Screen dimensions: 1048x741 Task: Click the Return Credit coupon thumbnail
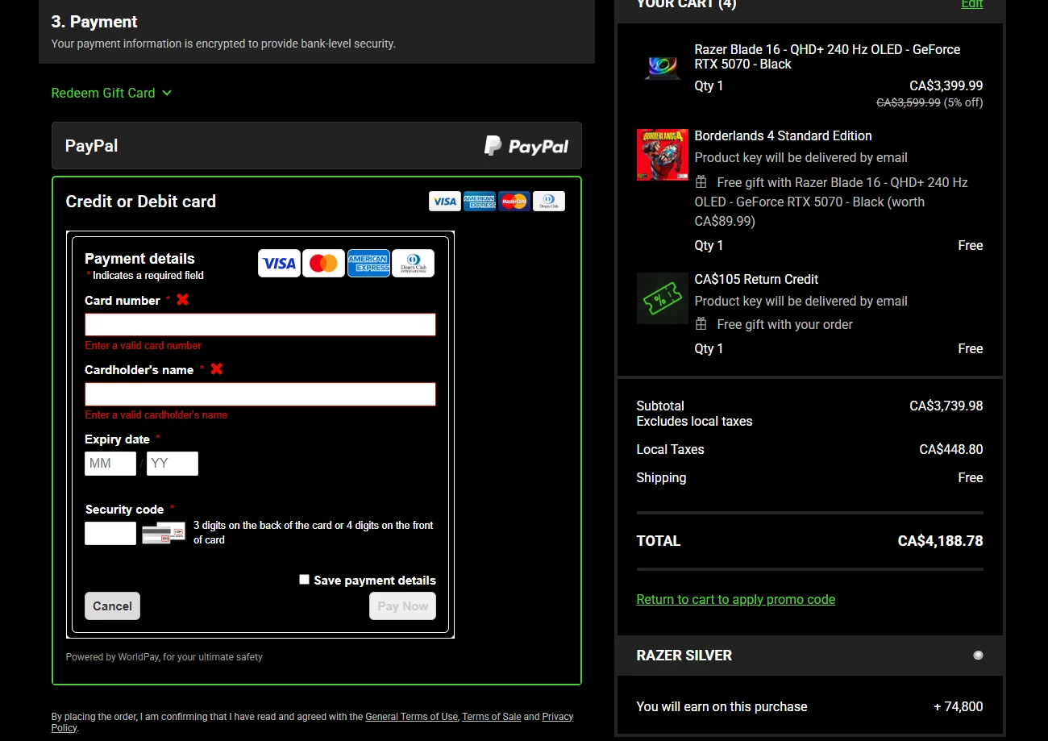(663, 298)
